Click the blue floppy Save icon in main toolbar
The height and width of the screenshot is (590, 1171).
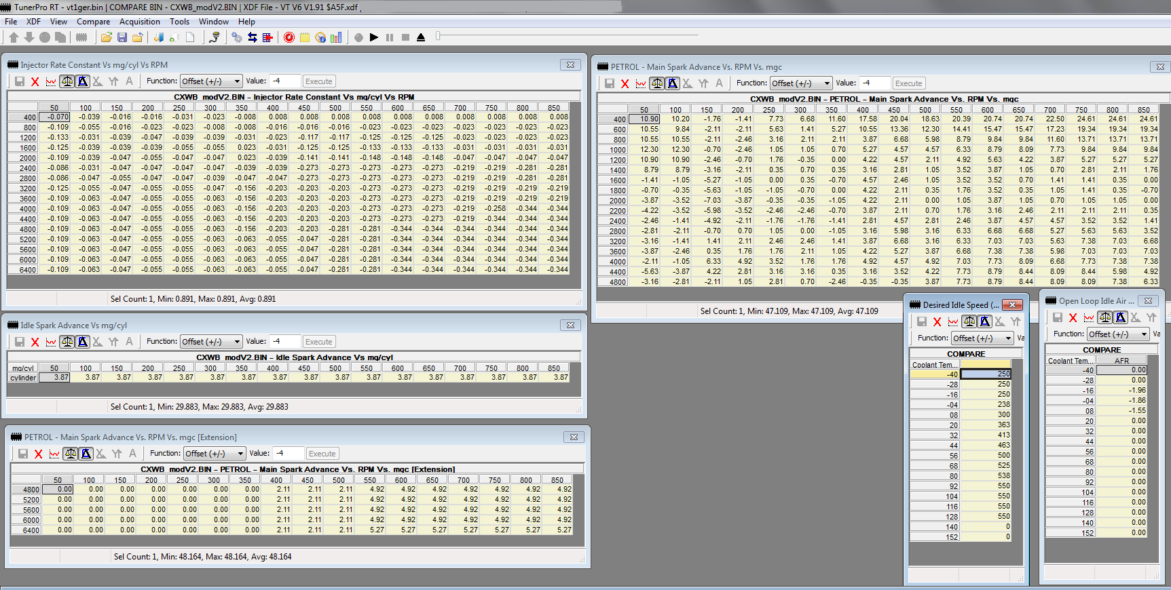tap(122, 37)
